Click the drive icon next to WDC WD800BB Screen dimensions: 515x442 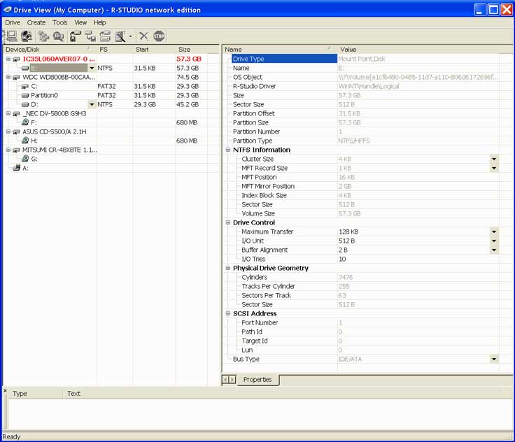click(16, 78)
